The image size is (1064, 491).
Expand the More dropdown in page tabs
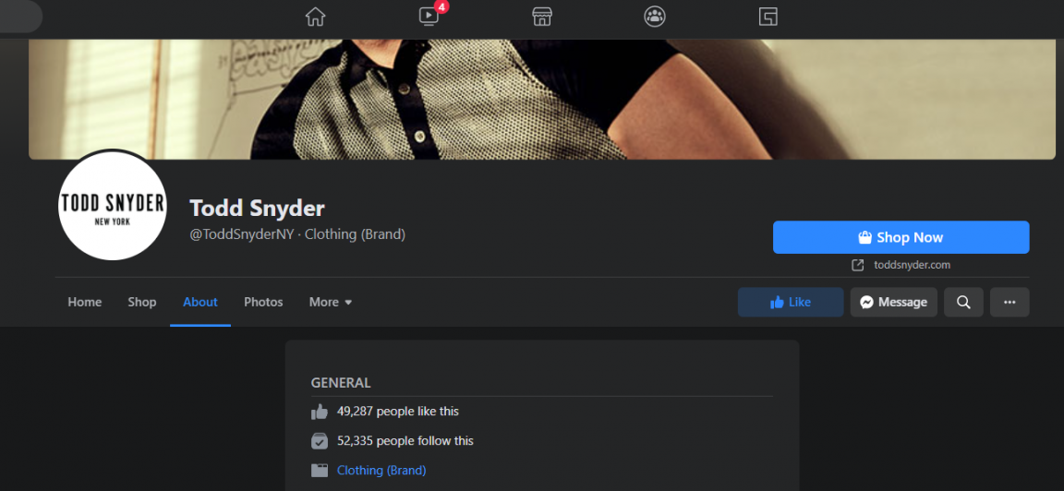coord(331,303)
